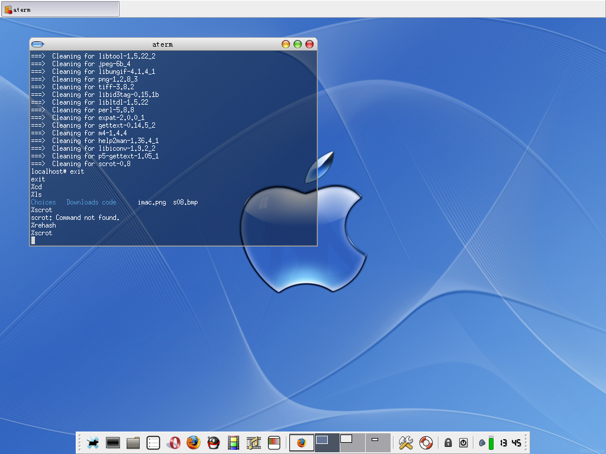Click the panel clock showing 13 45
This screenshot has height=454, width=606.
tap(510, 442)
